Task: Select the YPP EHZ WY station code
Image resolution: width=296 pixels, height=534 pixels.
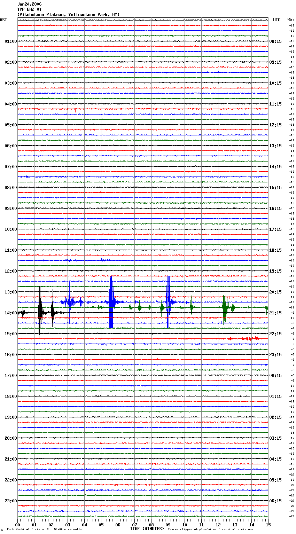Action: coord(29,9)
